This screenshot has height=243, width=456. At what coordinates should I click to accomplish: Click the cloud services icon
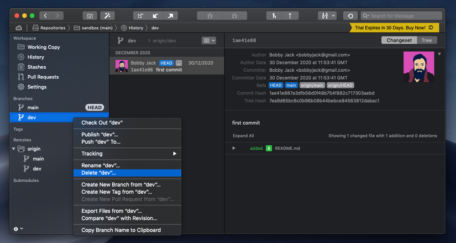pyautogui.click(x=19, y=28)
